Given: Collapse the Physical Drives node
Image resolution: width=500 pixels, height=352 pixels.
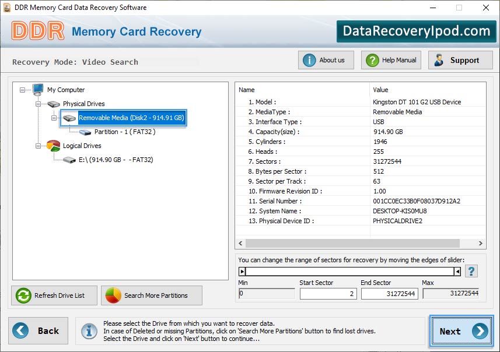Looking at the screenshot, I should pyautogui.click(x=38, y=104).
